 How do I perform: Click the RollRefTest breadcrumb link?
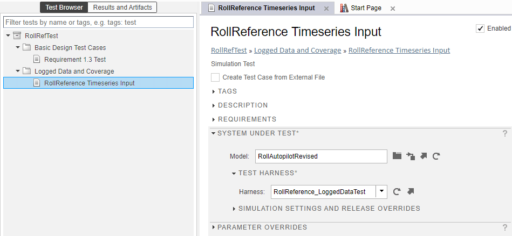(x=229, y=51)
